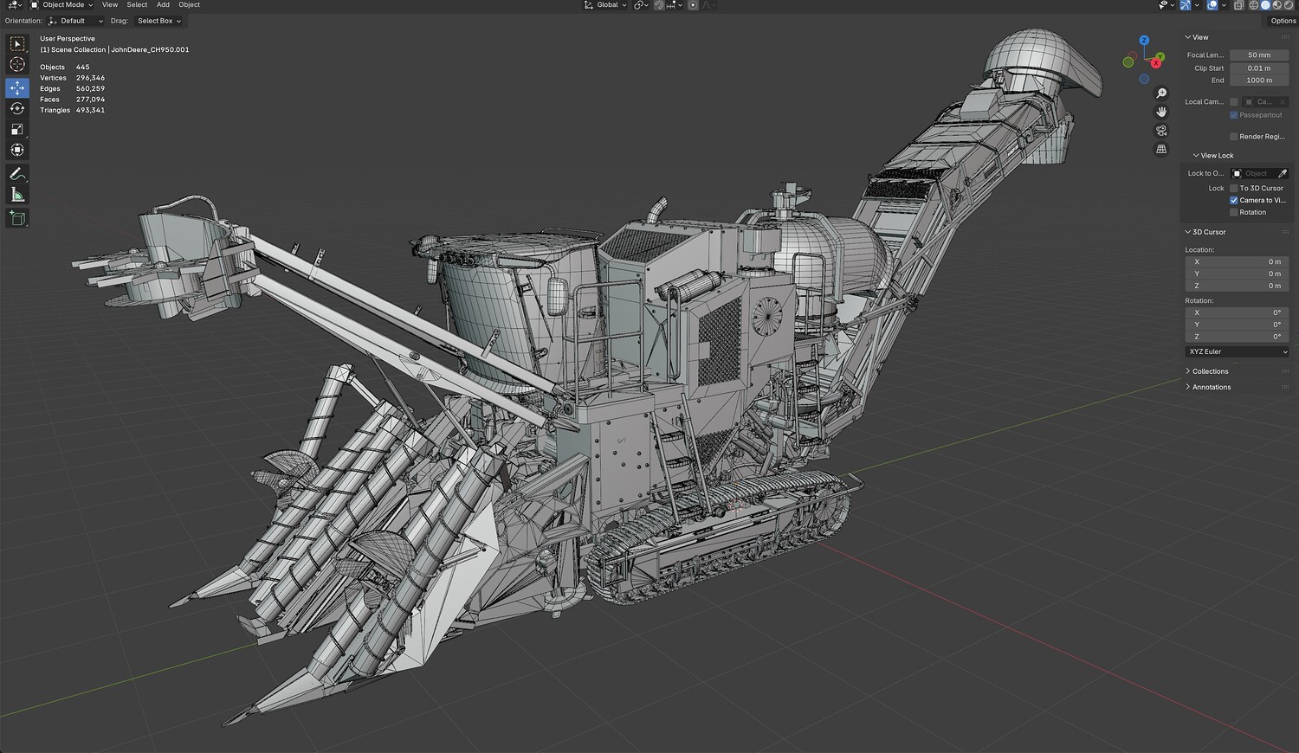This screenshot has height=753, width=1299.
Task: Switch to material preview shading
Action: [1276, 5]
